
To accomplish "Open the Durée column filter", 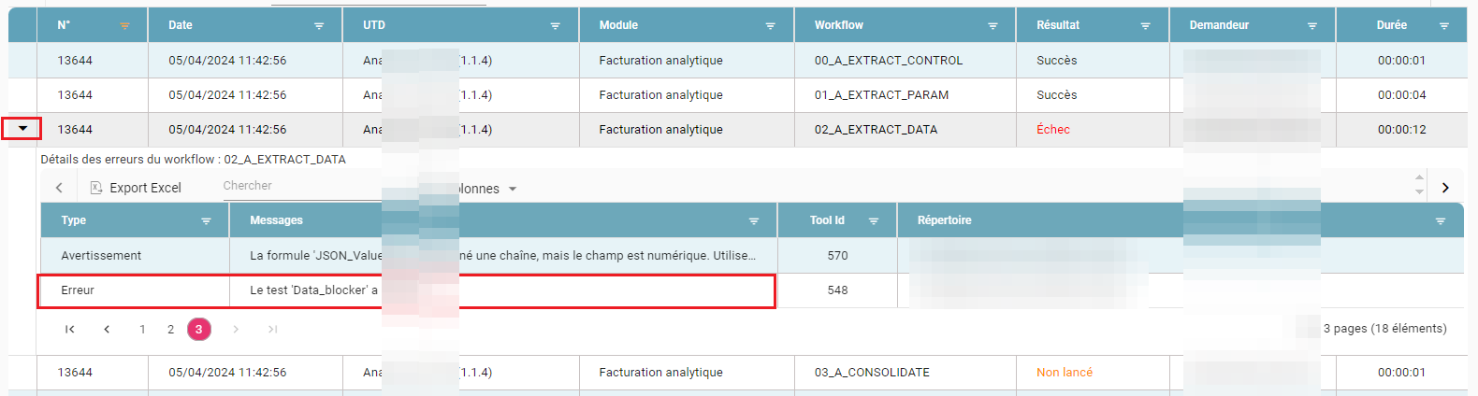I will pos(1443,26).
